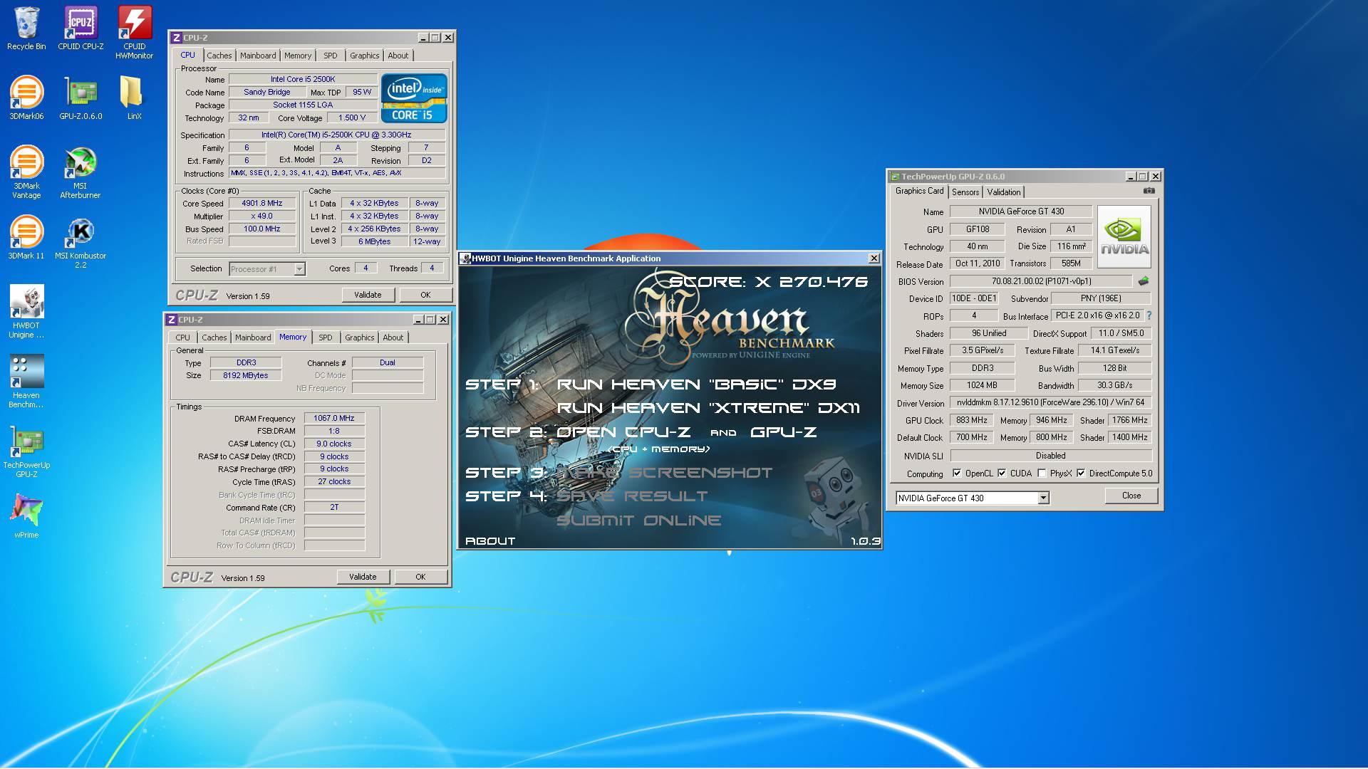Launch MSI Afterburner shortcut
Viewport: 1368px width, 769px height.
point(81,172)
